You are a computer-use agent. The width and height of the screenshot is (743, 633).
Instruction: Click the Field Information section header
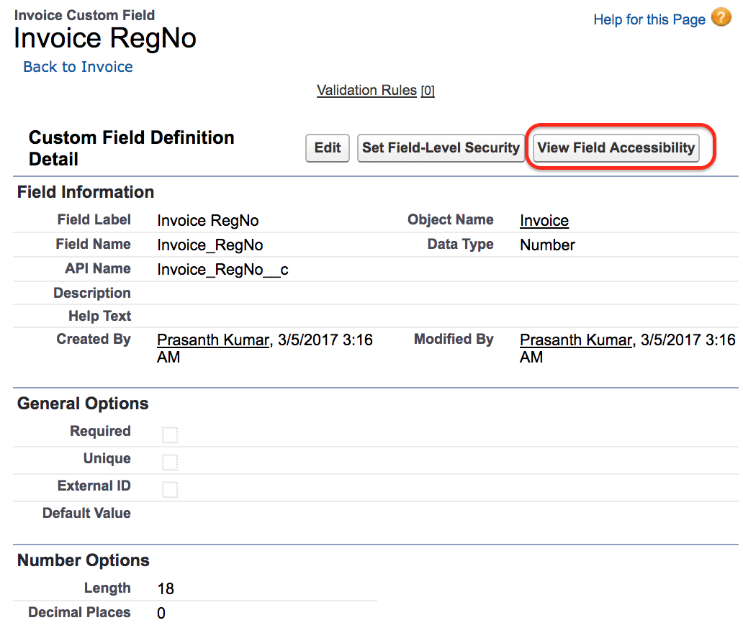point(86,192)
